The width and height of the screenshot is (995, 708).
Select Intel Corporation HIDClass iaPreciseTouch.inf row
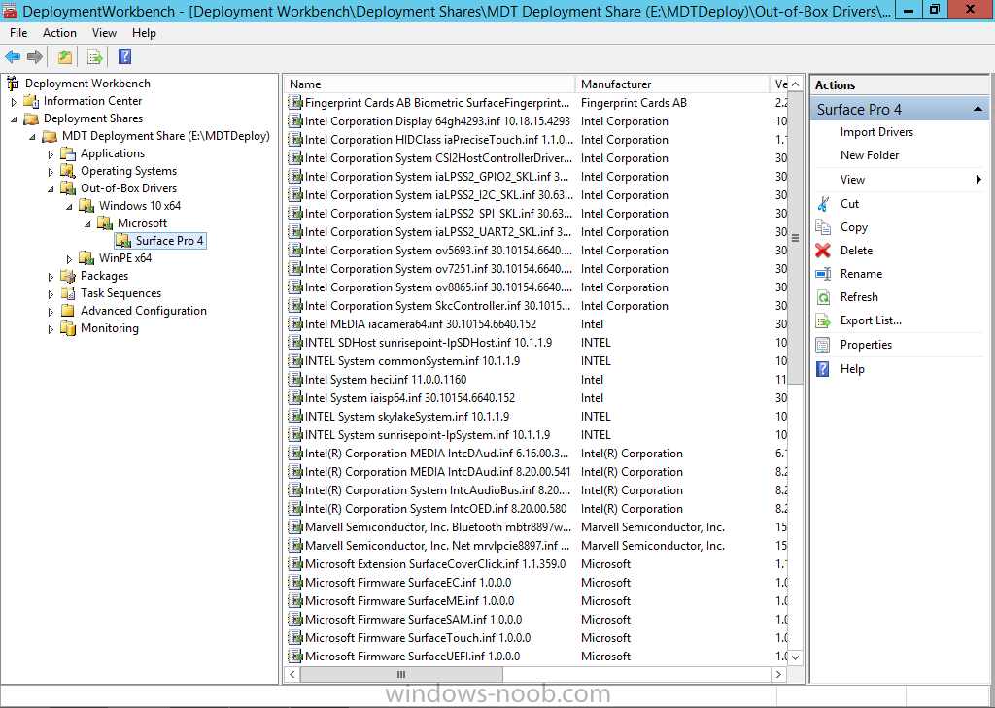536,140
